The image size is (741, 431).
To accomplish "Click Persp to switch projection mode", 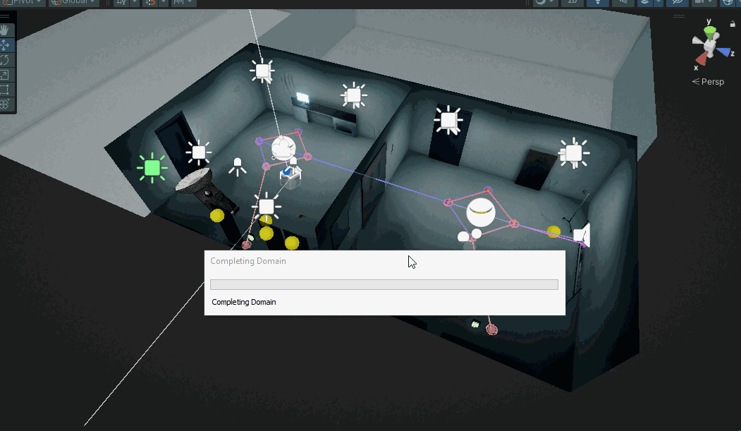I will 710,81.
